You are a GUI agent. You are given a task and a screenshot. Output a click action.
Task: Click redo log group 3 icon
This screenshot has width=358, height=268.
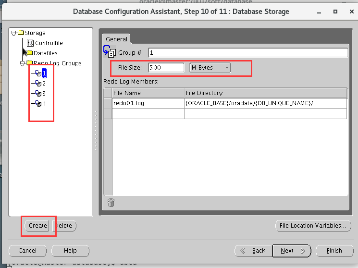pyautogui.click(x=38, y=93)
